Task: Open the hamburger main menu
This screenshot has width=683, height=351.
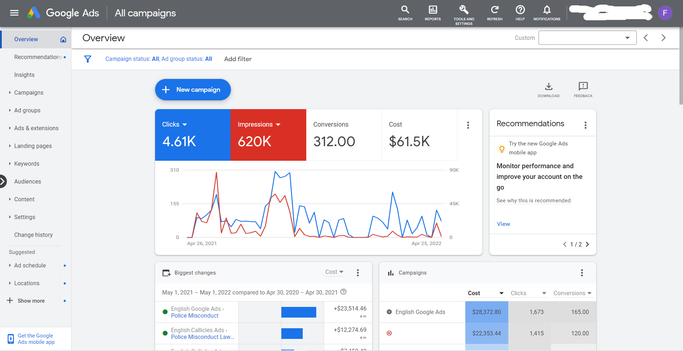Action: tap(14, 13)
